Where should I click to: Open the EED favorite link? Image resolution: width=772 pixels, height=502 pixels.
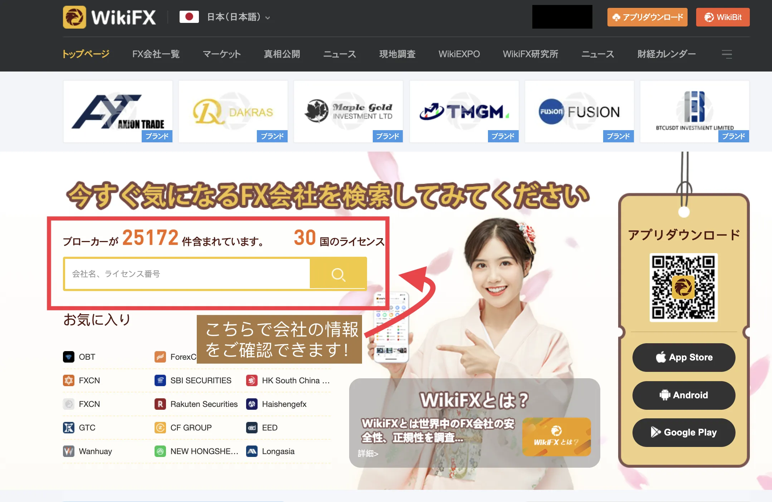(270, 428)
